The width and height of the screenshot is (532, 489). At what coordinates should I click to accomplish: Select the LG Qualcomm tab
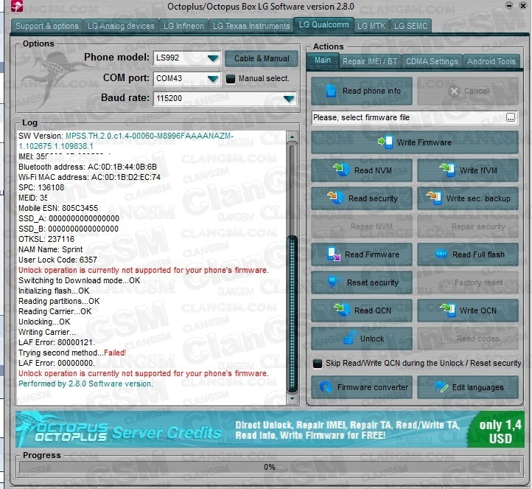[x=323, y=25]
